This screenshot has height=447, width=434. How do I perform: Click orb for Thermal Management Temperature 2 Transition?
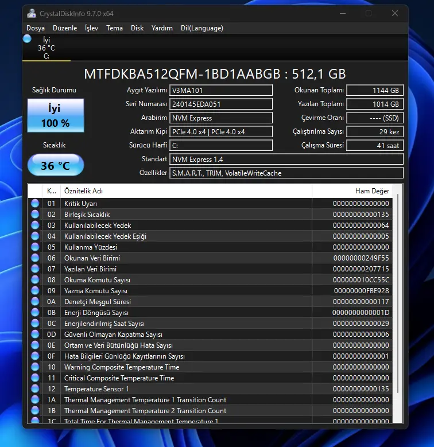click(35, 410)
